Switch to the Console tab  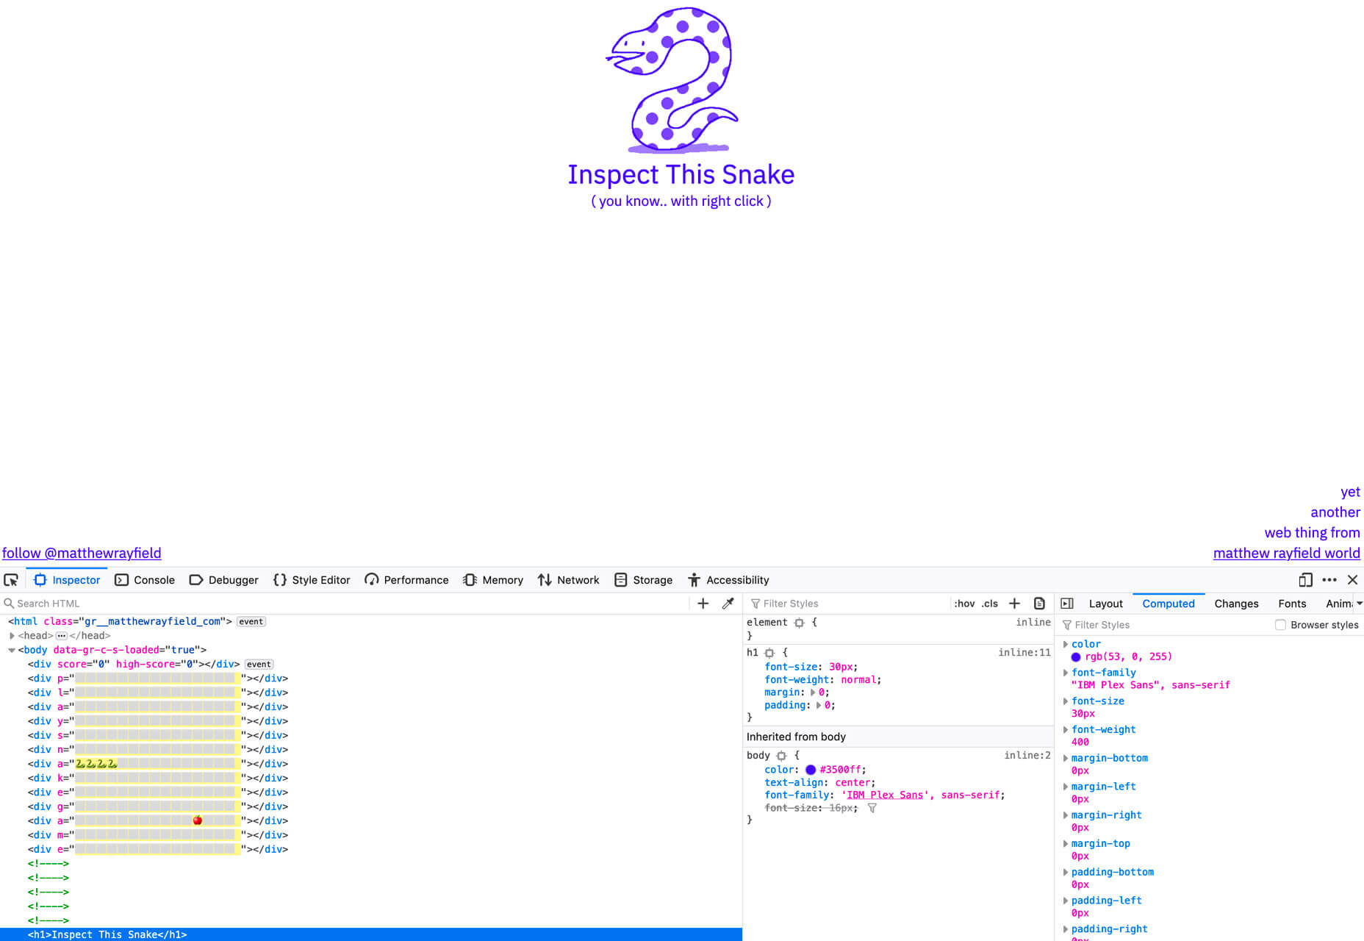(x=145, y=580)
